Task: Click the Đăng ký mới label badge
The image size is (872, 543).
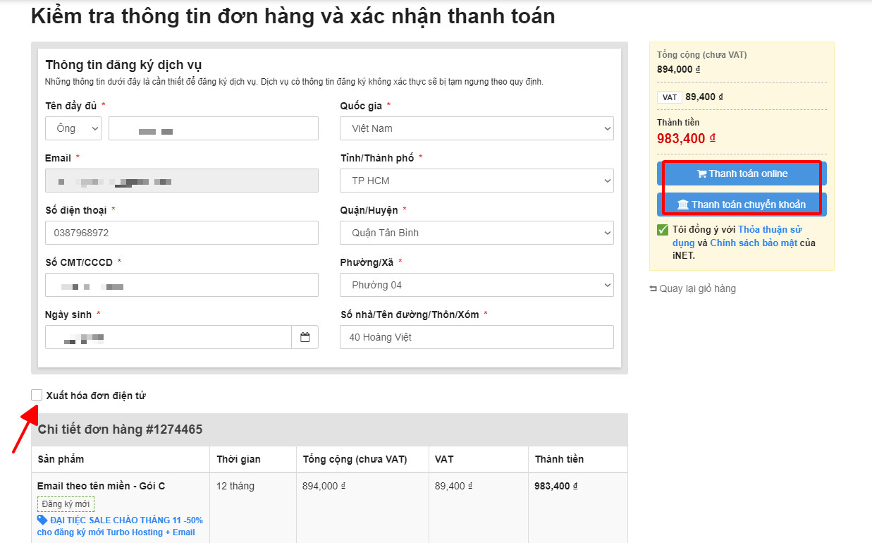Action: (x=65, y=504)
